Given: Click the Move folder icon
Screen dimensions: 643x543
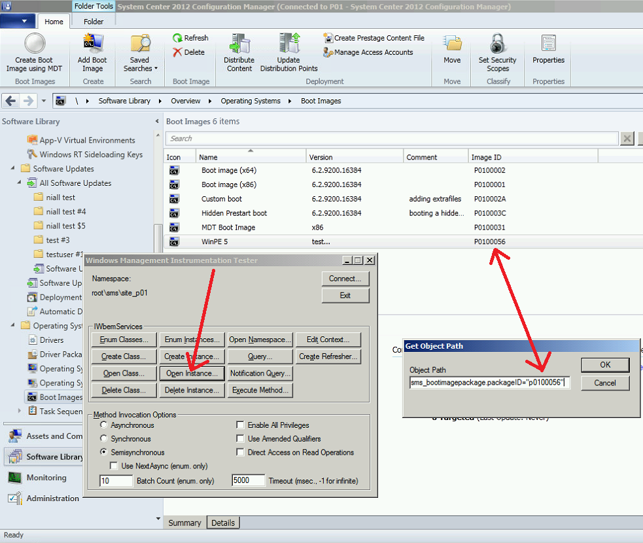Looking at the screenshot, I should pyautogui.click(x=452, y=43).
